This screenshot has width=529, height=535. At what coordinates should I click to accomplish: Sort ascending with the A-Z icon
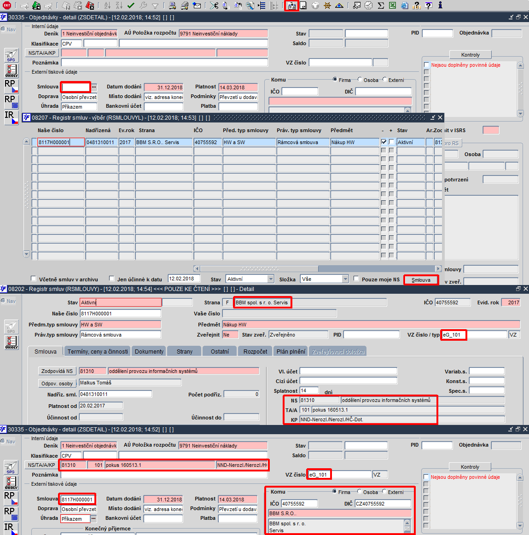click(107, 6)
